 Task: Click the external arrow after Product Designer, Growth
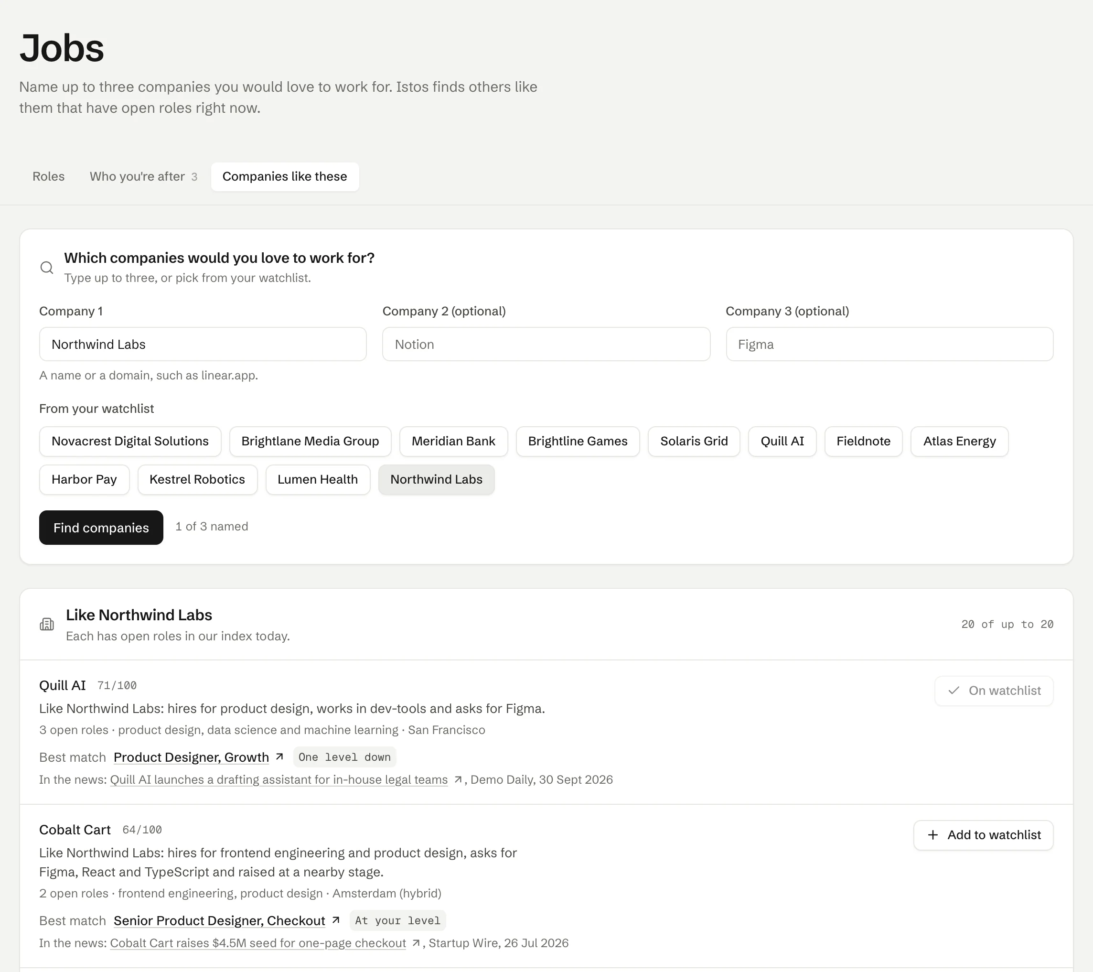pyautogui.click(x=279, y=757)
